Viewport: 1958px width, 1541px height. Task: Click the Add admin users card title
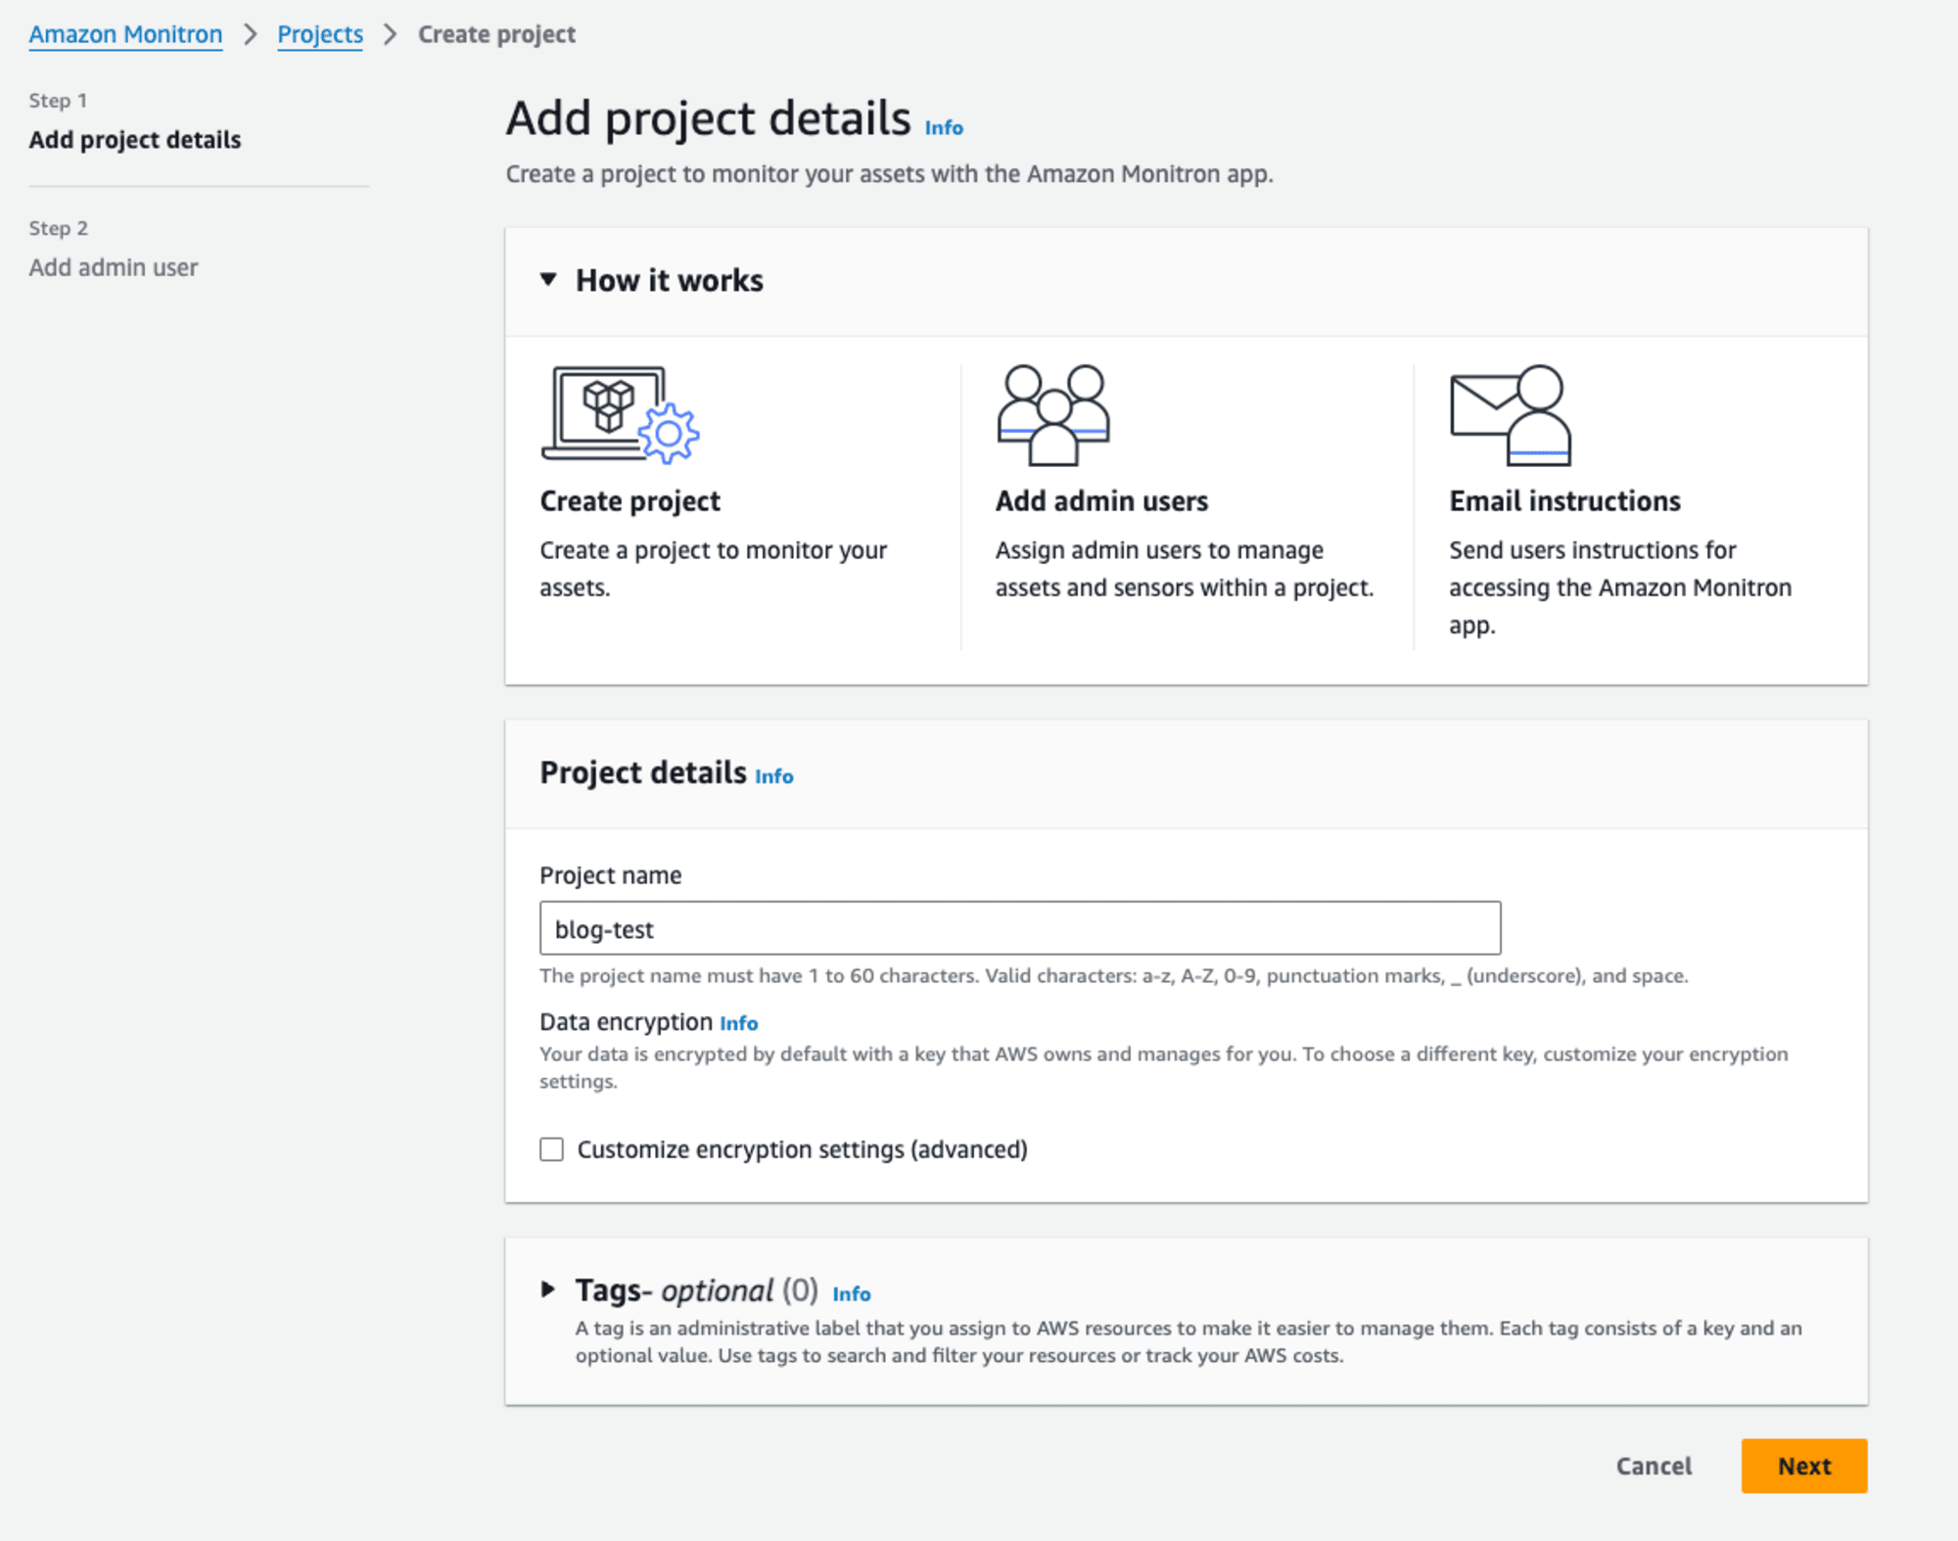click(1101, 501)
